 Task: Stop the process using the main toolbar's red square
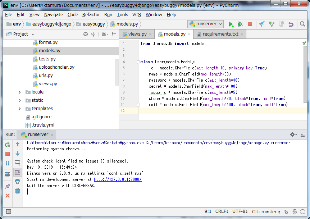[250, 24]
